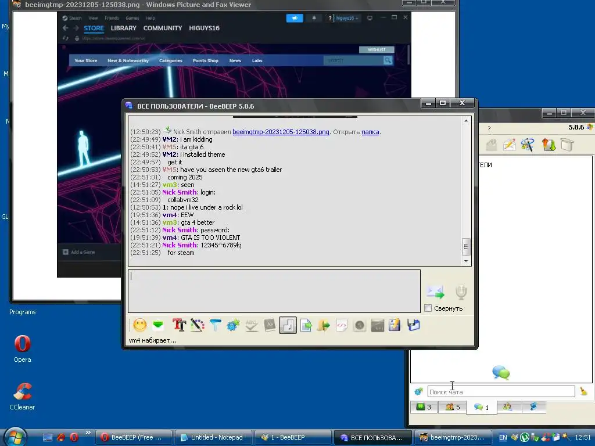Click the 'GTA IS TOO VIOLENT' message
This screenshot has height=446, width=595.
[210, 238]
